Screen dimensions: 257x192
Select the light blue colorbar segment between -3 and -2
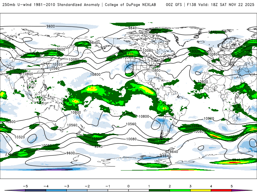pyautogui.click(x=77, y=190)
